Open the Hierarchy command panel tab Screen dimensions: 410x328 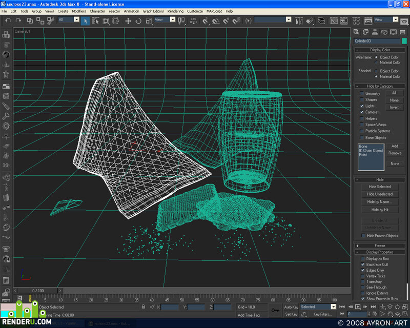375,32
